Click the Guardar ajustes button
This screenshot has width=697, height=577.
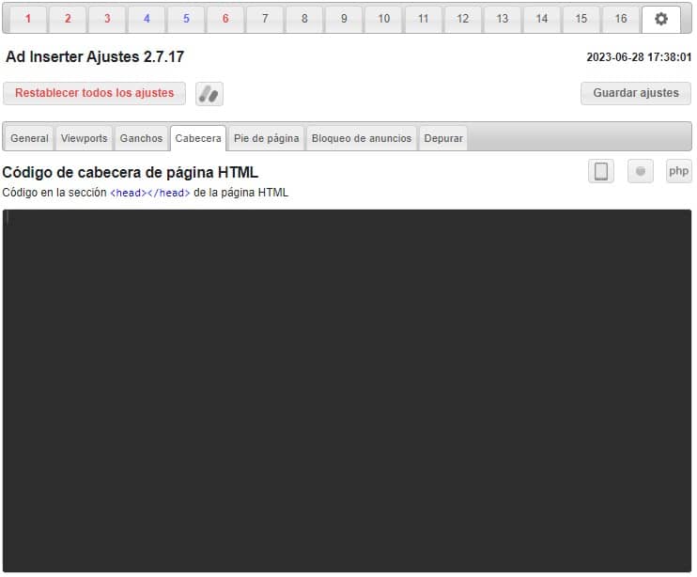click(x=636, y=93)
